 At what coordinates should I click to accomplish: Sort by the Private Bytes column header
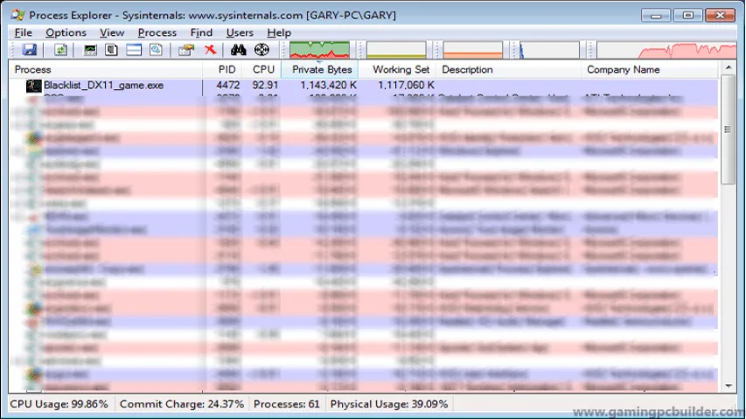coord(320,69)
